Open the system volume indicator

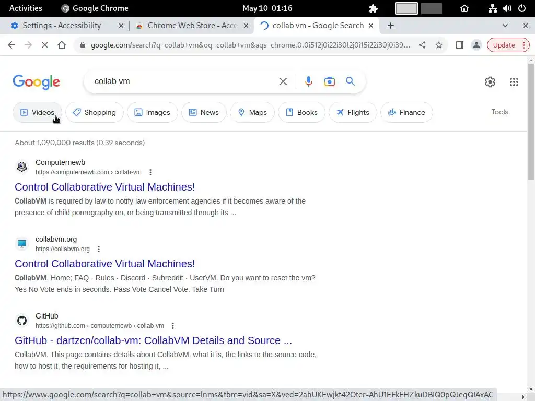coord(507,8)
